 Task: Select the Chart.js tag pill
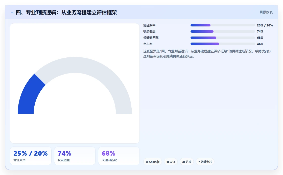[x=153, y=161]
